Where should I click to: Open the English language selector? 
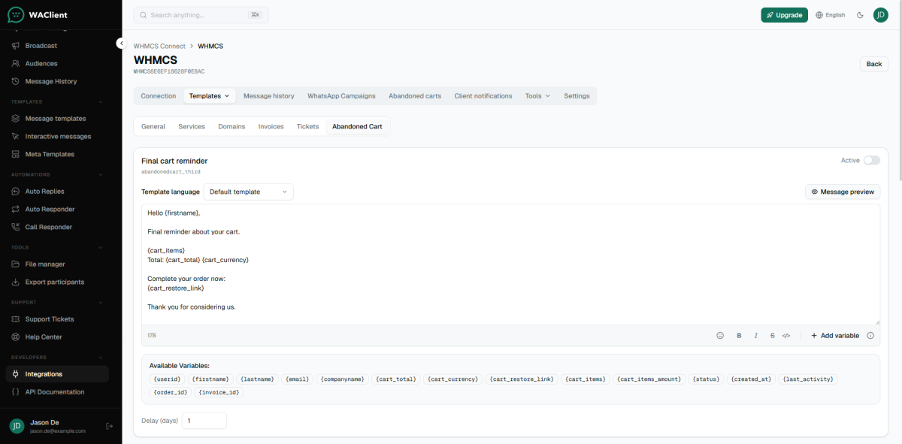point(831,15)
